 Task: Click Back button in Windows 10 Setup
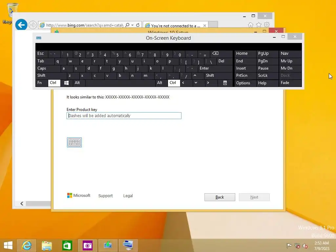coord(220,197)
